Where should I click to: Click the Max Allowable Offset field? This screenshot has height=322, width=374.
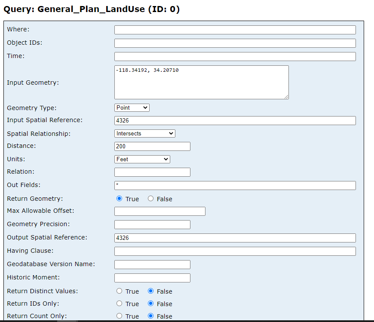coord(159,211)
